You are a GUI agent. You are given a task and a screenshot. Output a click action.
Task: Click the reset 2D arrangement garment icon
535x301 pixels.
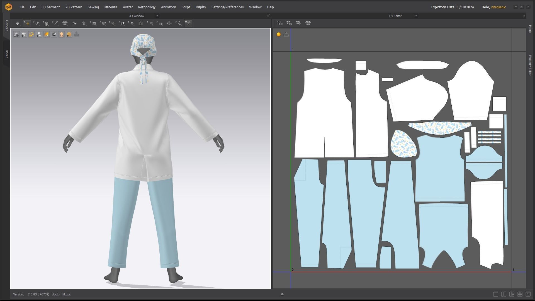click(65, 23)
